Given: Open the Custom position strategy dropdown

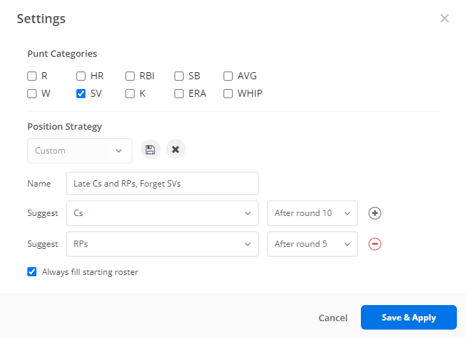Looking at the screenshot, I should [x=80, y=151].
